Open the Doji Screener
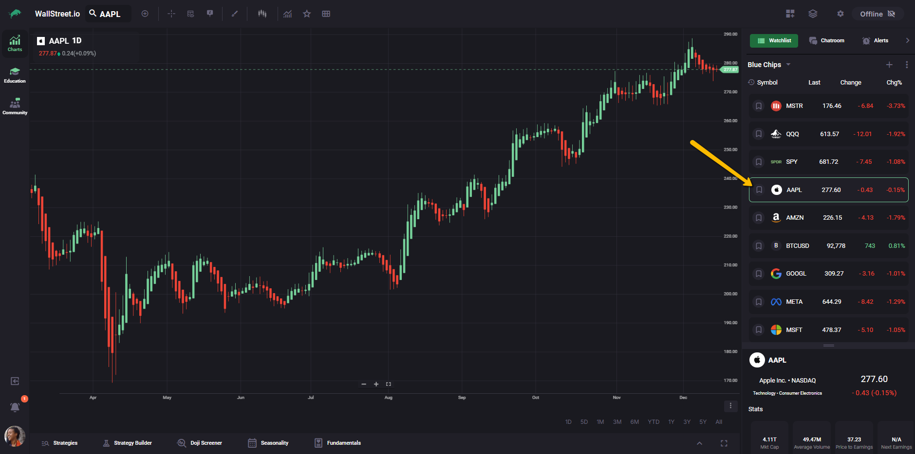 (200, 443)
